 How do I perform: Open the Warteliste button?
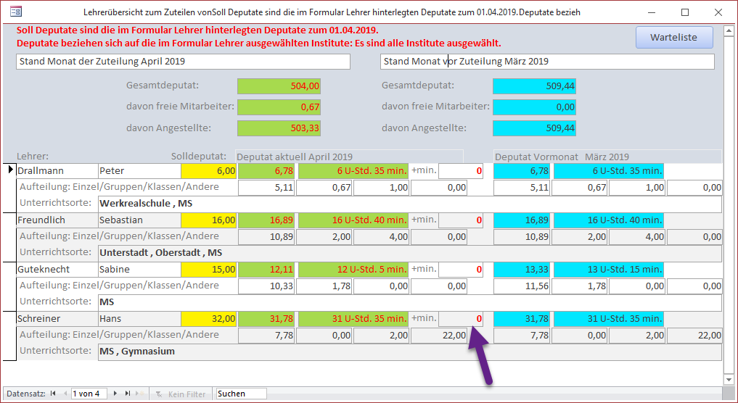pyautogui.click(x=674, y=37)
